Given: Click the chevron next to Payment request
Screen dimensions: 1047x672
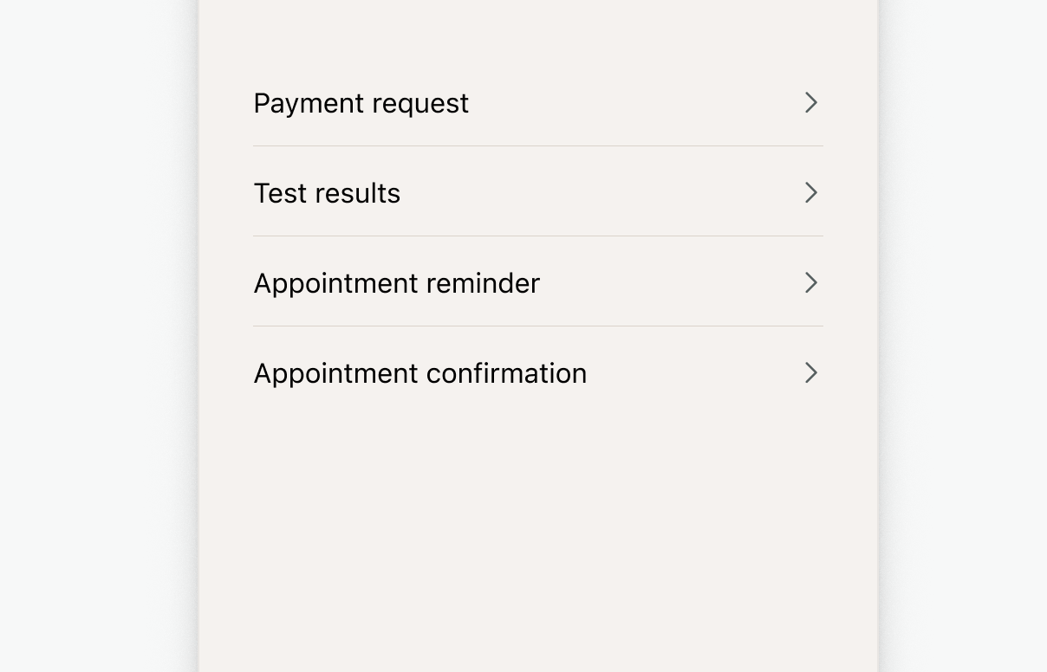Looking at the screenshot, I should click(811, 103).
